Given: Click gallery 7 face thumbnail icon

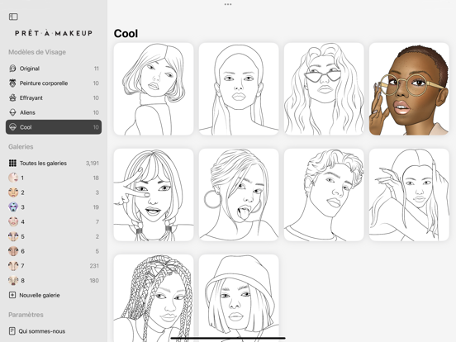Looking at the screenshot, I should point(13,266).
